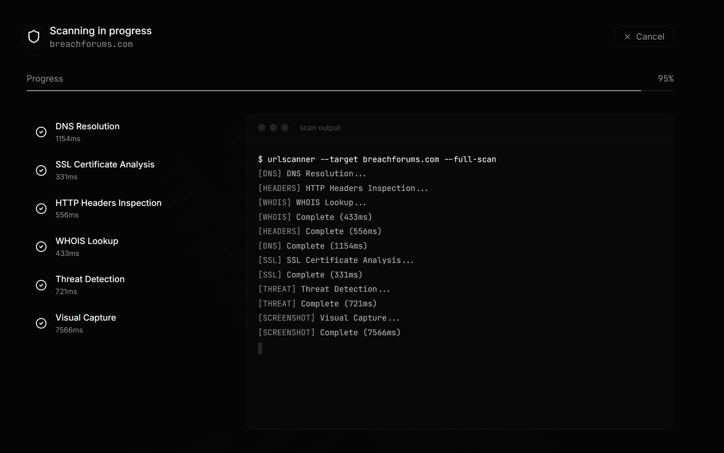Select the DNS Resolution step label
The height and width of the screenshot is (453, 724).
pos(87,126)
